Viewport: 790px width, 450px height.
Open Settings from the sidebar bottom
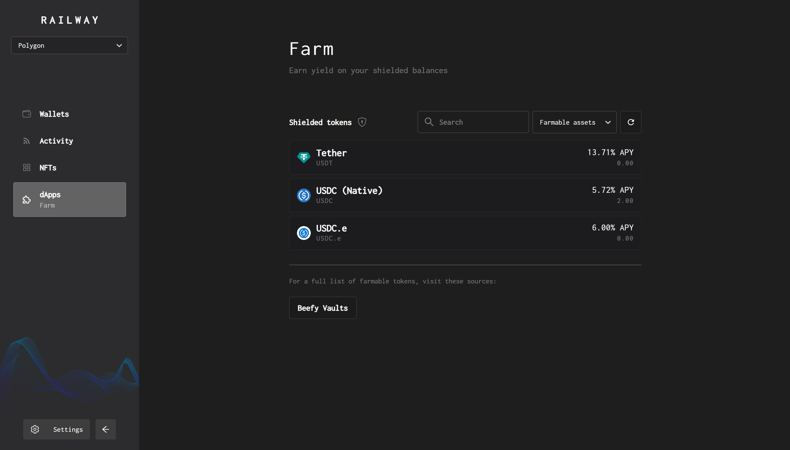(56, 429)
